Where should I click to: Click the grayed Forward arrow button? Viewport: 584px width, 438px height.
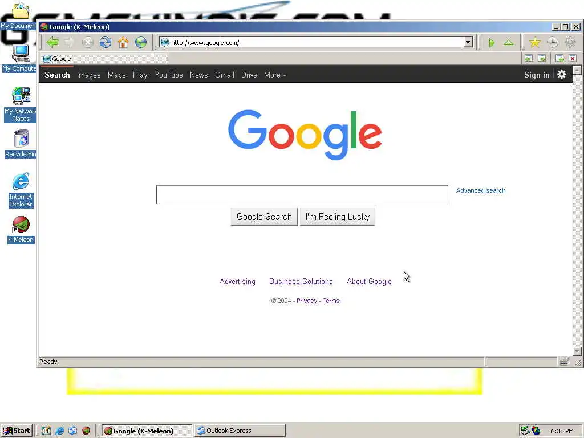coord(70,42)
